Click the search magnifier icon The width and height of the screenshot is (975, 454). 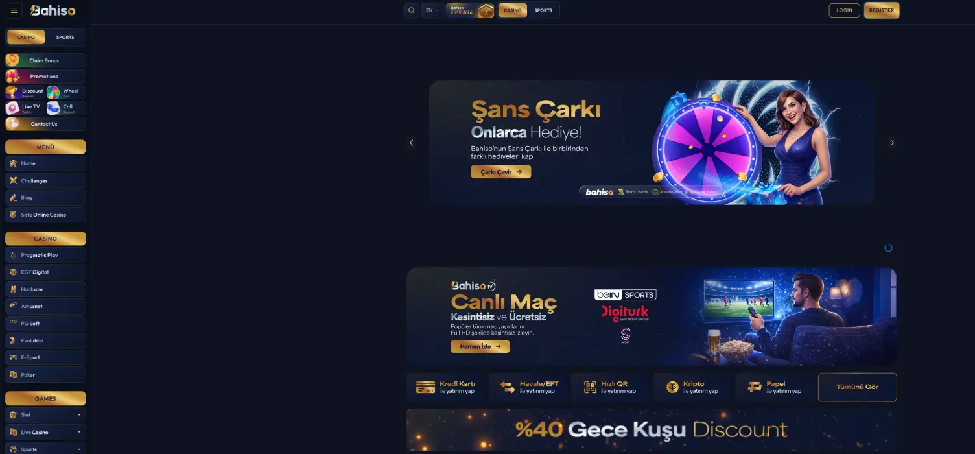(x=411, y=10)
